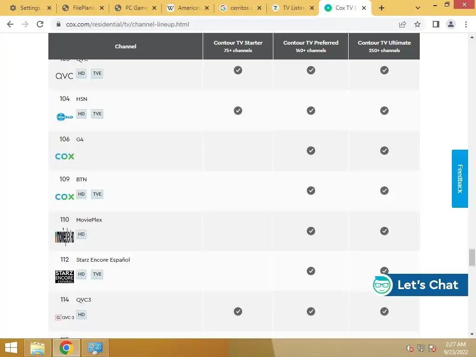Click the TVE badge for QVC
The image size is (476, 357).
click(x=97, y=73)
